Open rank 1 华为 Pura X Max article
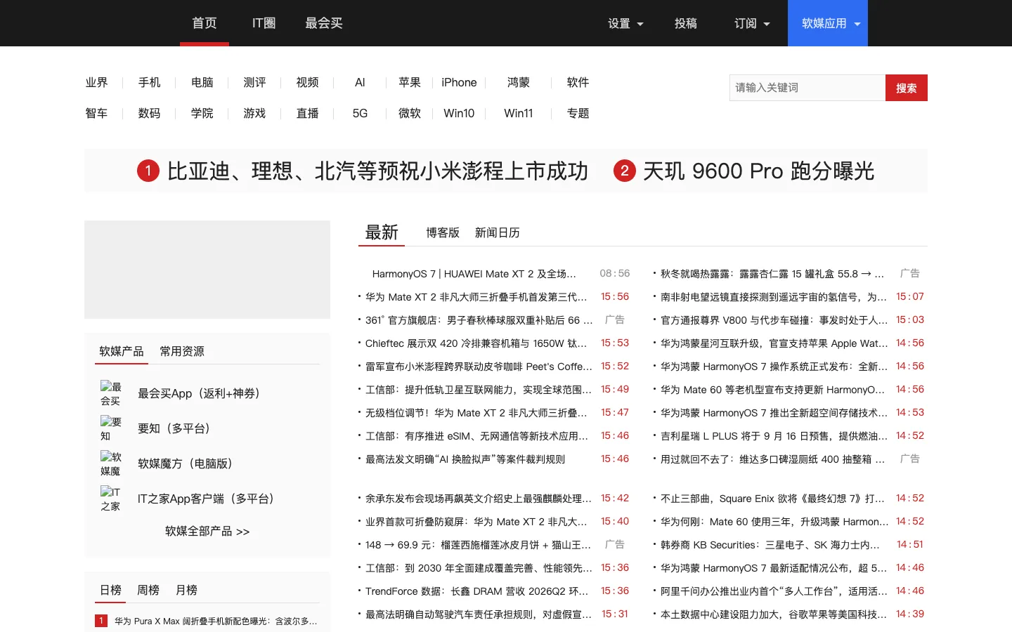This screenshot has height=632, width=1012. coord(216,621)
